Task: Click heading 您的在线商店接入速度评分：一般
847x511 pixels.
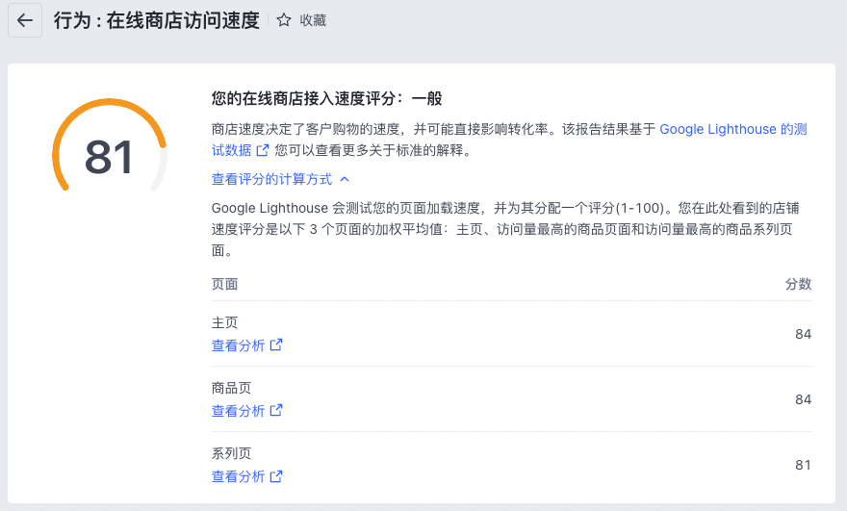Action: 327,98
